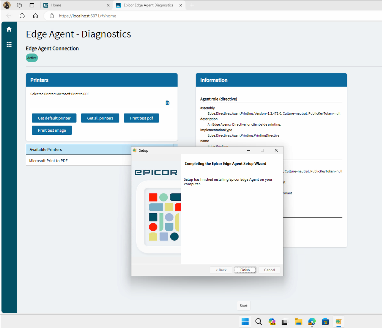Viewport: 382px width, 328px height.
Task: Toggle vertical tabs icon in browser
Action: click(32, 5)
